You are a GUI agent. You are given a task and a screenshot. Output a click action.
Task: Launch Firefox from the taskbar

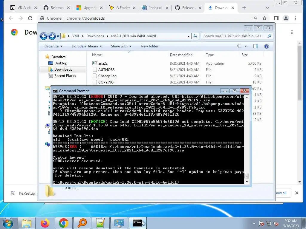tap(45, 223)
